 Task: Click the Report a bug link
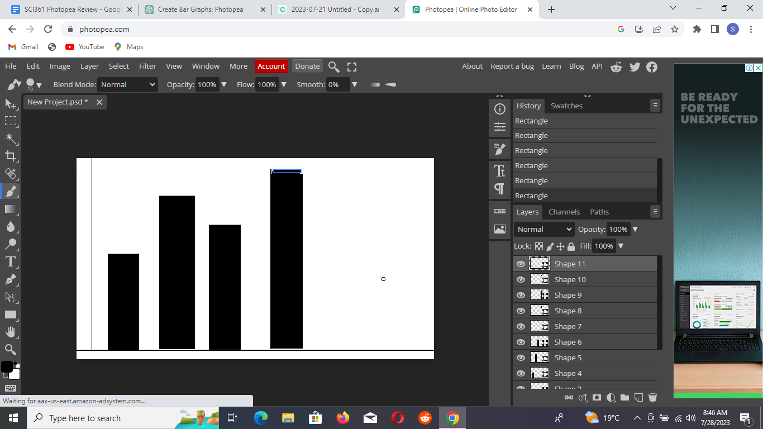click(512, 66)
